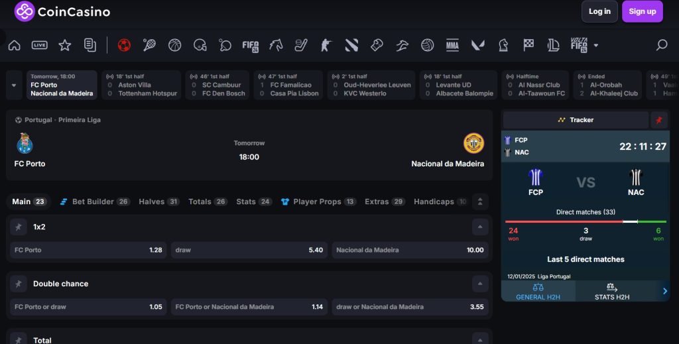Open SC Cambuur vs FC Den Bosch card
The height and width of the screenshot is (344, 679).
click(217, 85)
